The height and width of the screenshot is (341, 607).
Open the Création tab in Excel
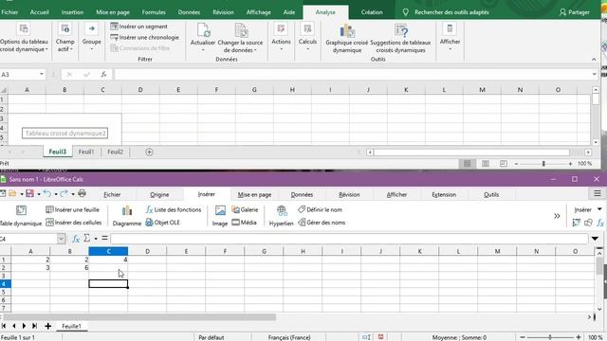(x=372, y=12)
